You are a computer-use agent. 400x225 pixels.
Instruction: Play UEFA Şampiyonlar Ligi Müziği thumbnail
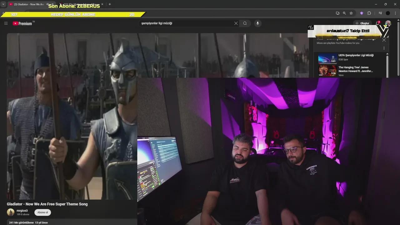327,59
